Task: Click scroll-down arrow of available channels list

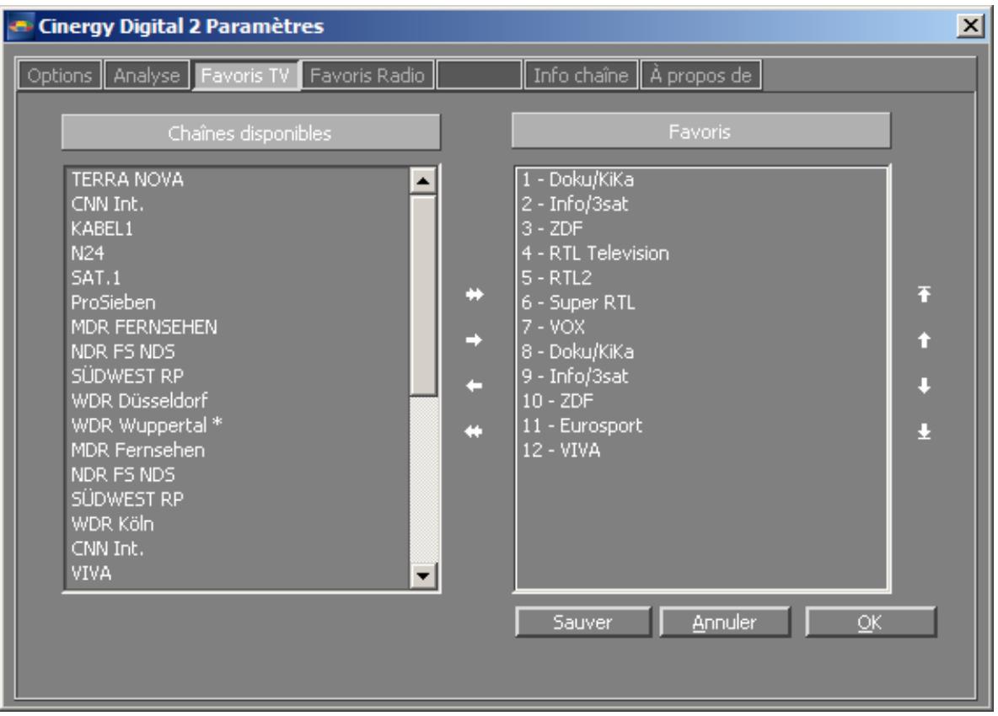Action: pos(423,576)
